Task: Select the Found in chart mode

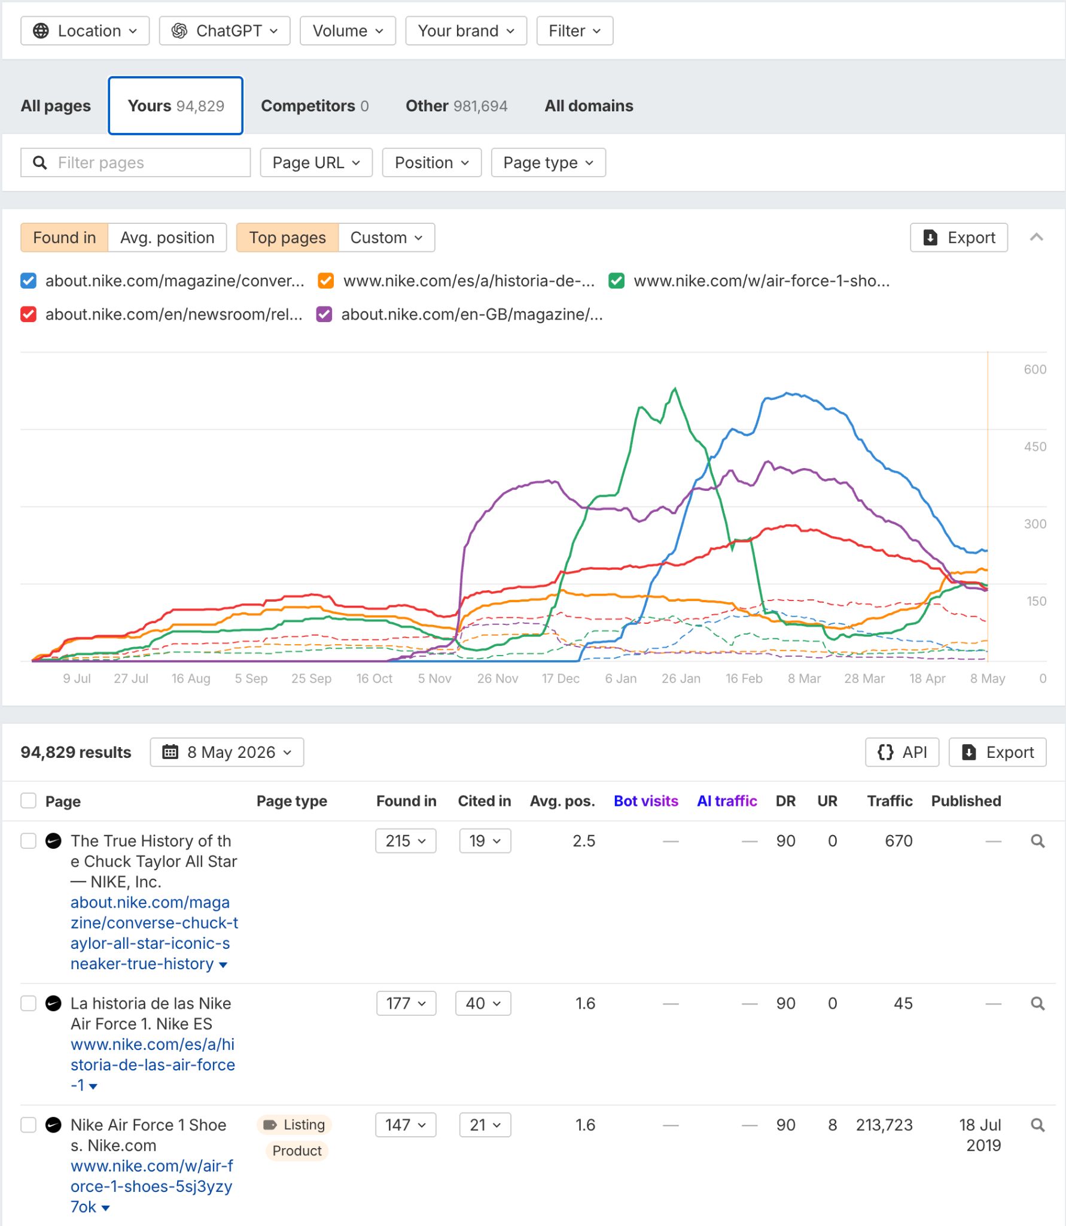Action: coord(65,238)
